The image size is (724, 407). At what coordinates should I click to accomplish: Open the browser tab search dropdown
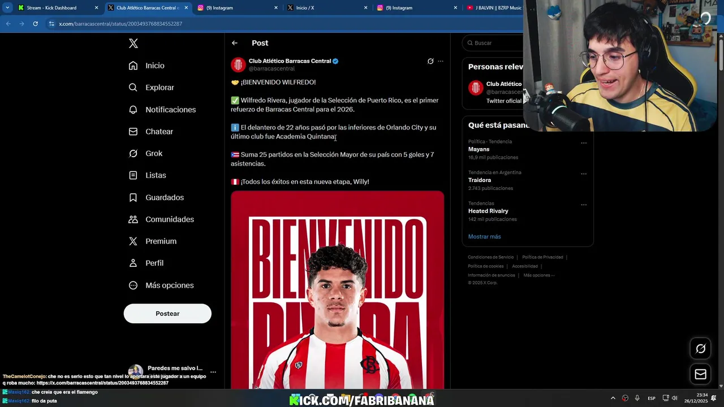tap(7, 8)
